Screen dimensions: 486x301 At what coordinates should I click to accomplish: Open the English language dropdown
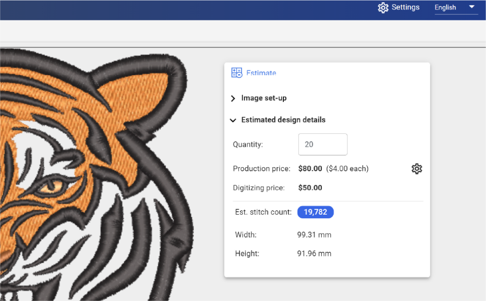[x=456, y=8]
